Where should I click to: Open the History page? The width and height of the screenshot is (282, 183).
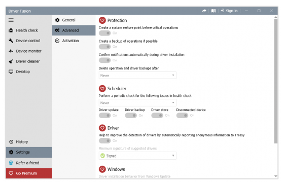(x=29, y=142)
